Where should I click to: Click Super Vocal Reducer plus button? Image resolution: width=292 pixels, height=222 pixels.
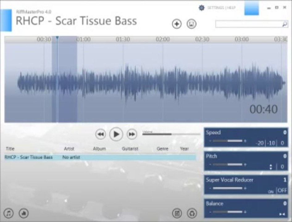pos(245,188)
